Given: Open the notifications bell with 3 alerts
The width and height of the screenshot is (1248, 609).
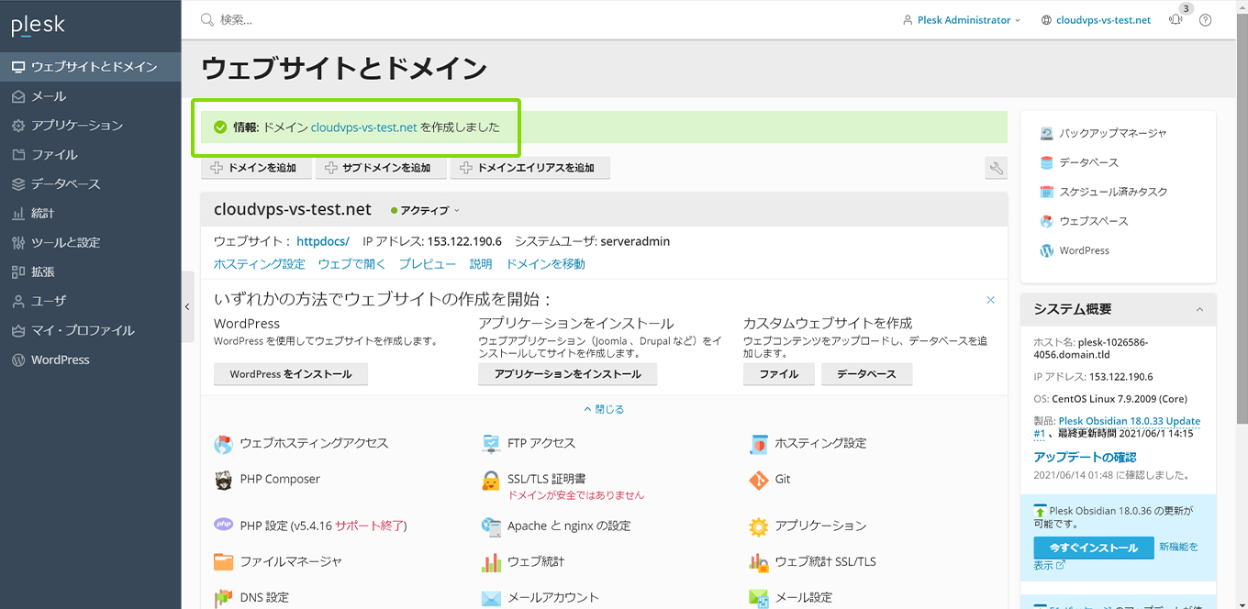Looking at the screenshot, I should [x=1176, y=19].
